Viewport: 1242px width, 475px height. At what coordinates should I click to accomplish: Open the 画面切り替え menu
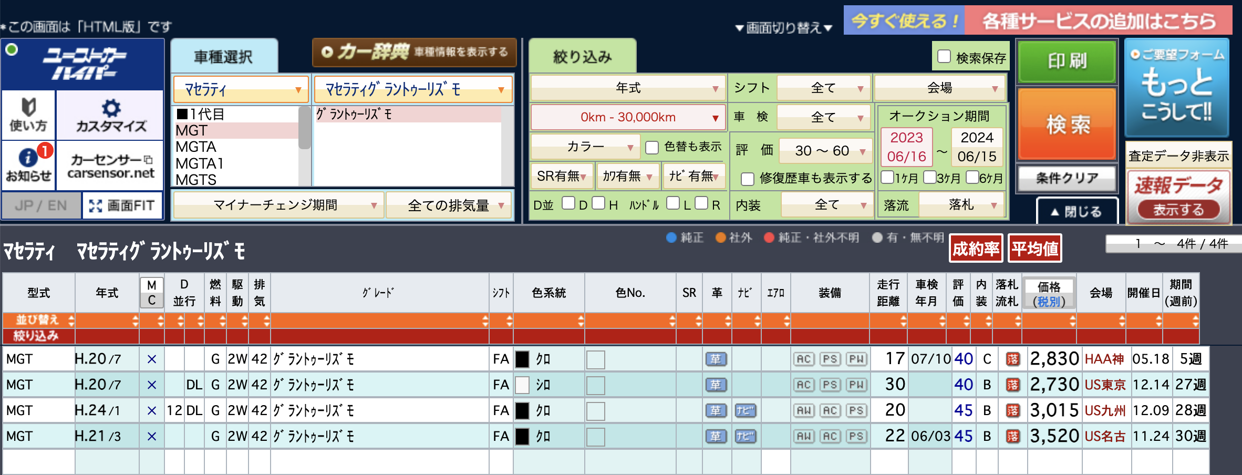tap(784, 27)
